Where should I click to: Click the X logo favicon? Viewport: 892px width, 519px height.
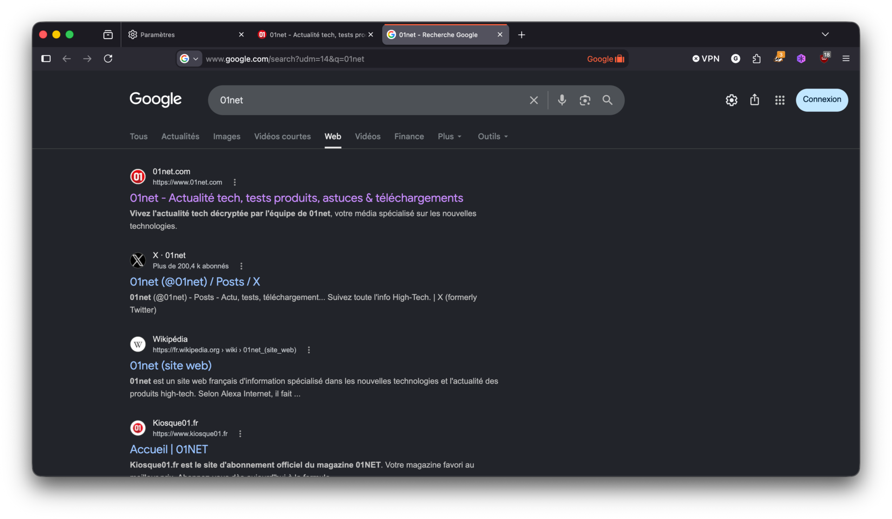point(138,260)
